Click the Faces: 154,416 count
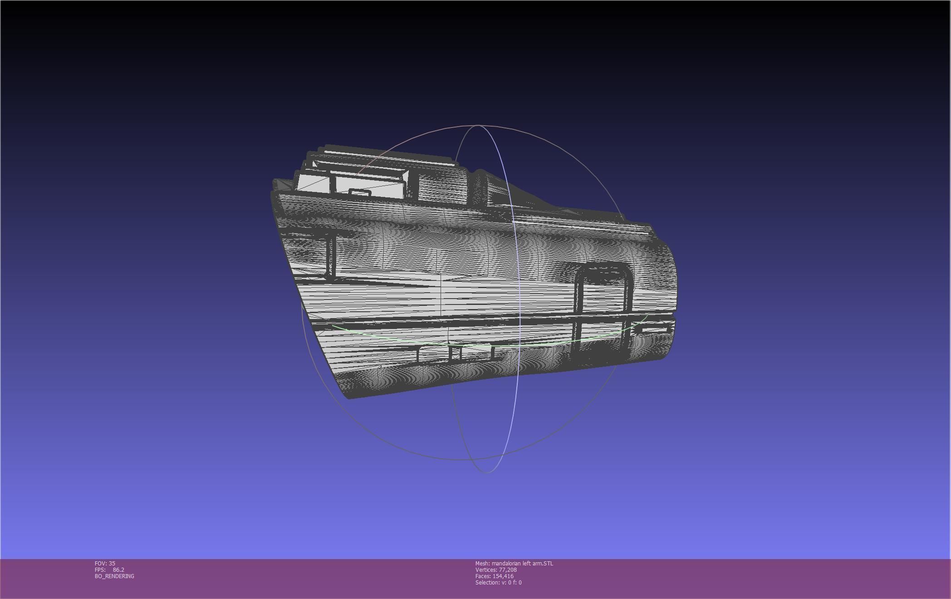This screenshot has width=951, height=599. pyautogui.click(x=494, y=576)
